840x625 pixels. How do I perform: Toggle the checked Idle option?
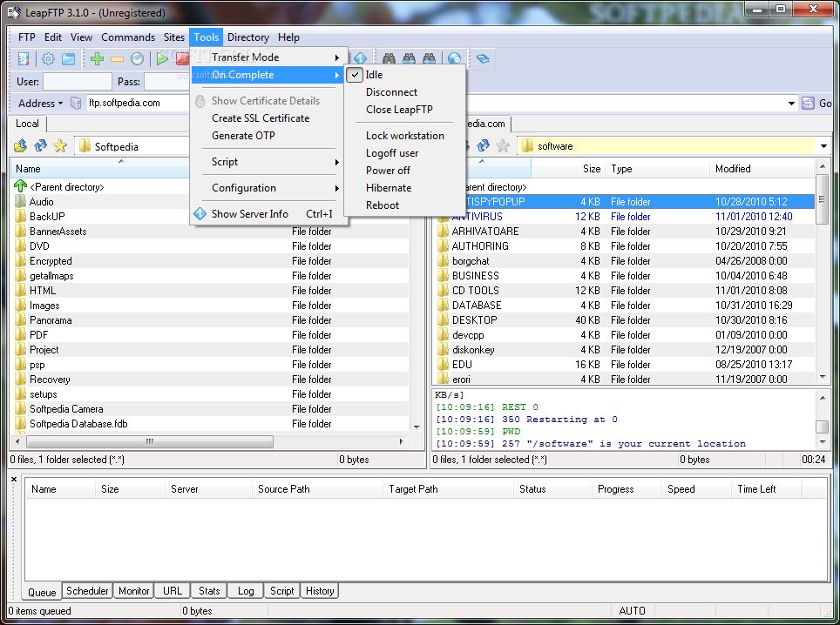404,75
